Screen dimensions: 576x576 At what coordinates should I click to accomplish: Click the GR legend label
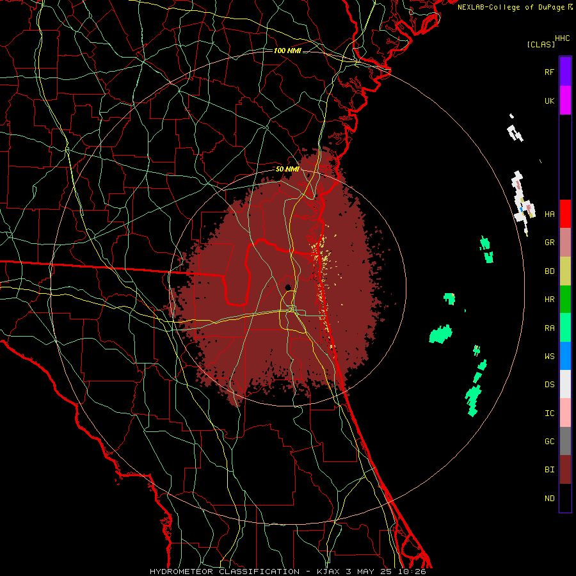coord(549,243)
